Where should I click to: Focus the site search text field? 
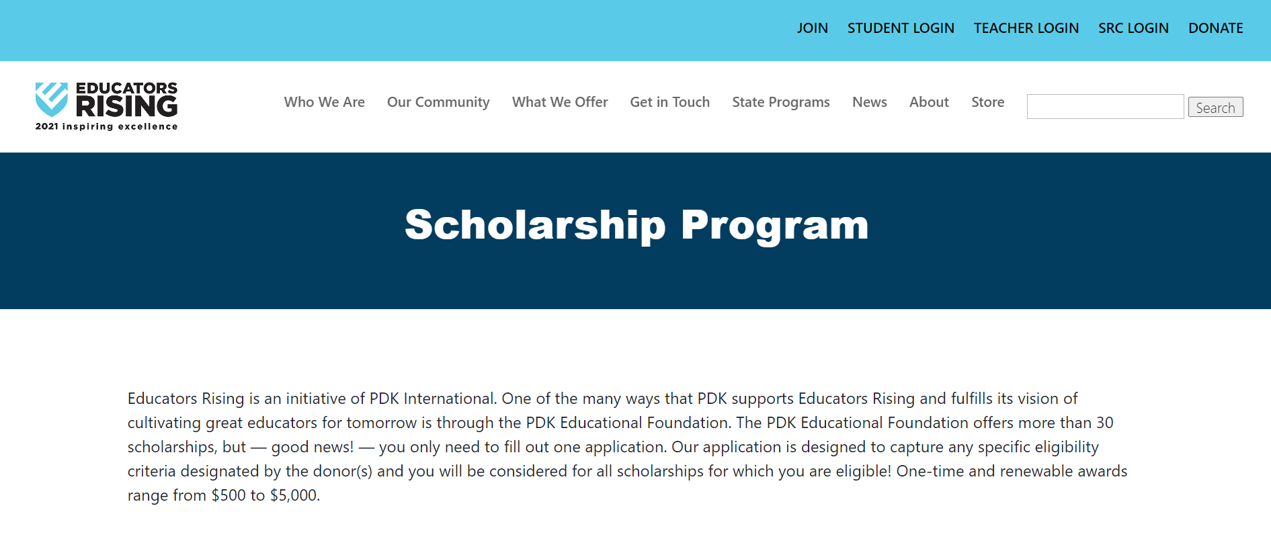pyautogui.click(x=1105, y=107)
